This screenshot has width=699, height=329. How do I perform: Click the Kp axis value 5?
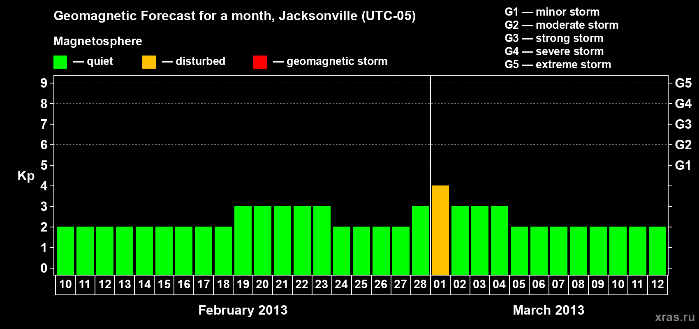coord(44,165)
